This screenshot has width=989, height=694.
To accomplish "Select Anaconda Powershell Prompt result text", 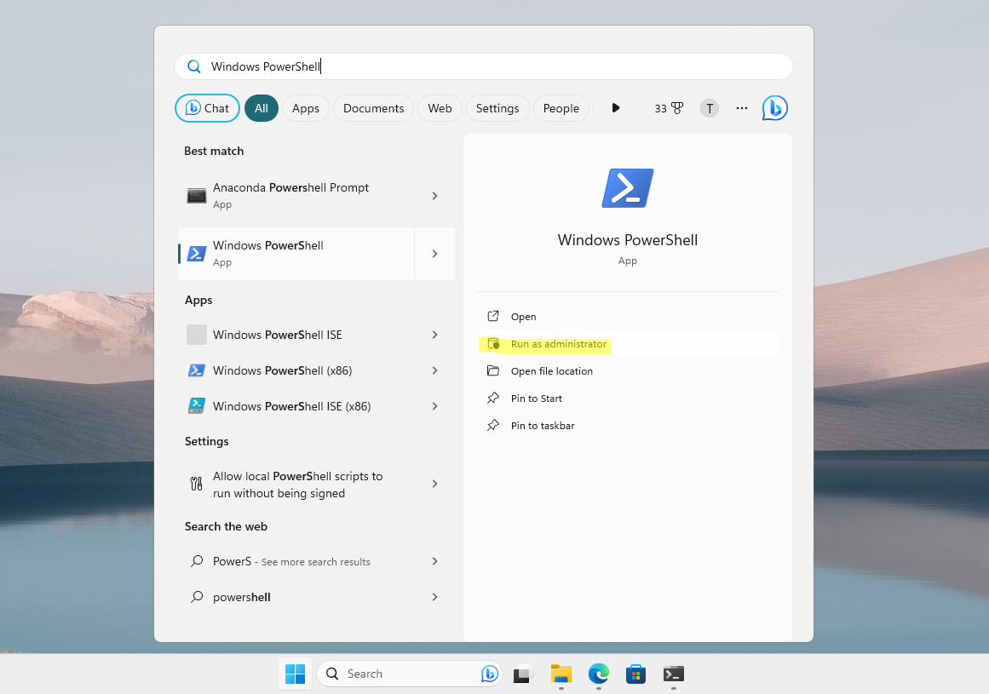I will pyautogui.click(x=290, y=188).
